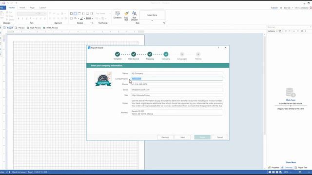Expand the border style dropdown arrow
312x175 pixels.
tap(92, 18)
